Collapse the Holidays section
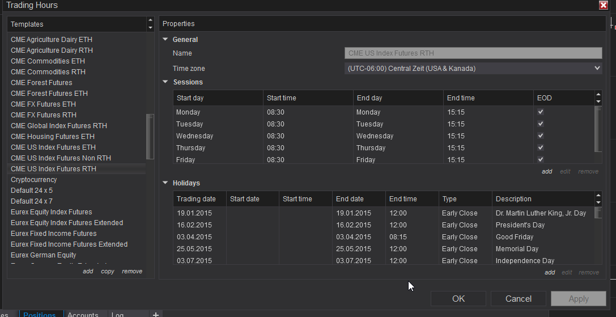This screenshot has height=317, width=616. [165, 183]
